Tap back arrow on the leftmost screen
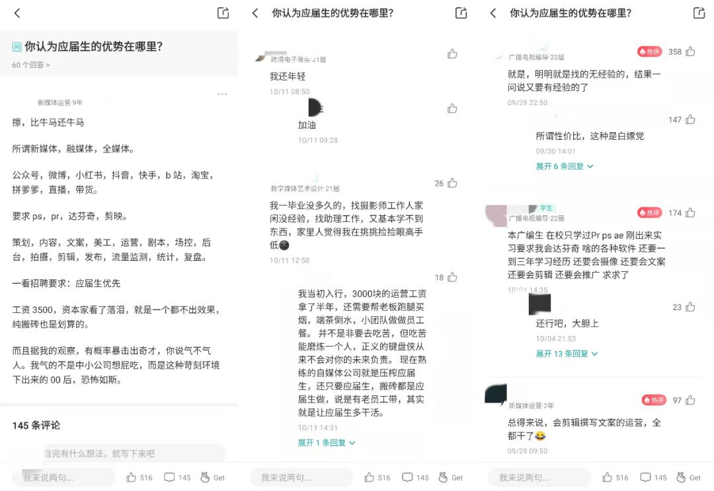The image size is (714, 491). [x=17, y=13]
